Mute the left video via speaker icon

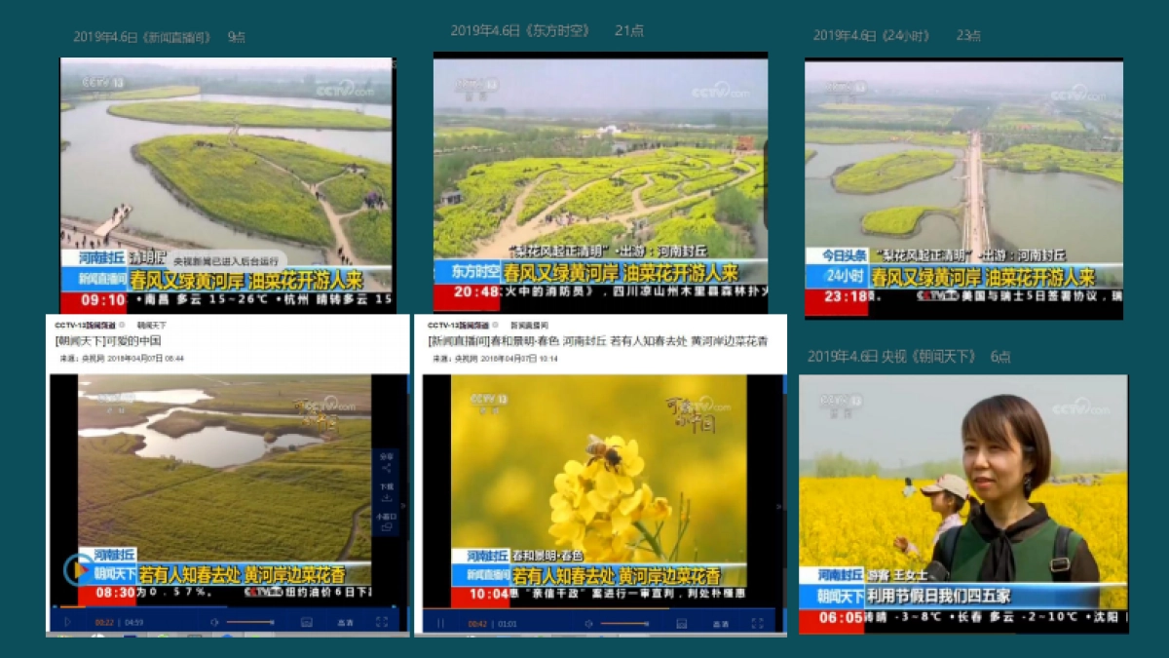pos(215,622)
